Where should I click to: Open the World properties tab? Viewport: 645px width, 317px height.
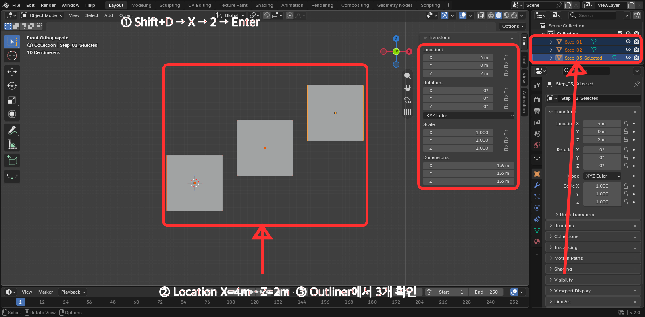(537, 145)
